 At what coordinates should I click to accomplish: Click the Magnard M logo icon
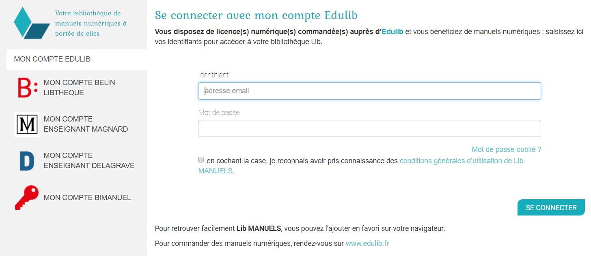(27, 124)
